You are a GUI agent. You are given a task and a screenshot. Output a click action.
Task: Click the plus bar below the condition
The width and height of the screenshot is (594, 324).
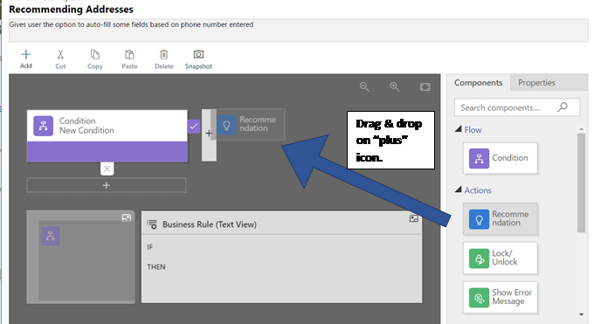click(x=107, y=185)
